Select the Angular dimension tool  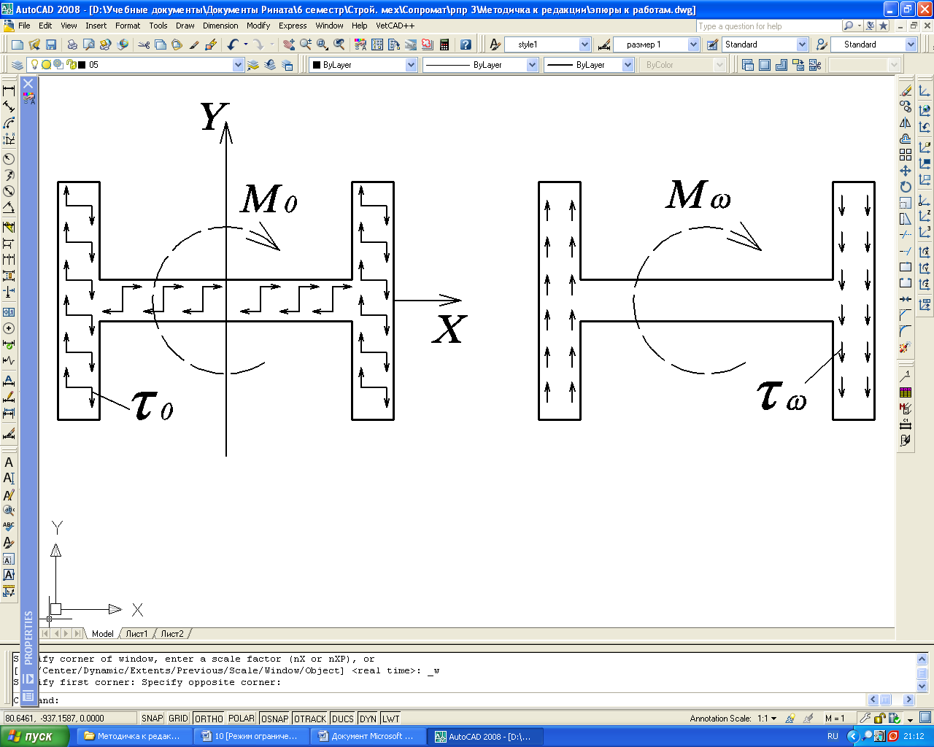[9, 208]
